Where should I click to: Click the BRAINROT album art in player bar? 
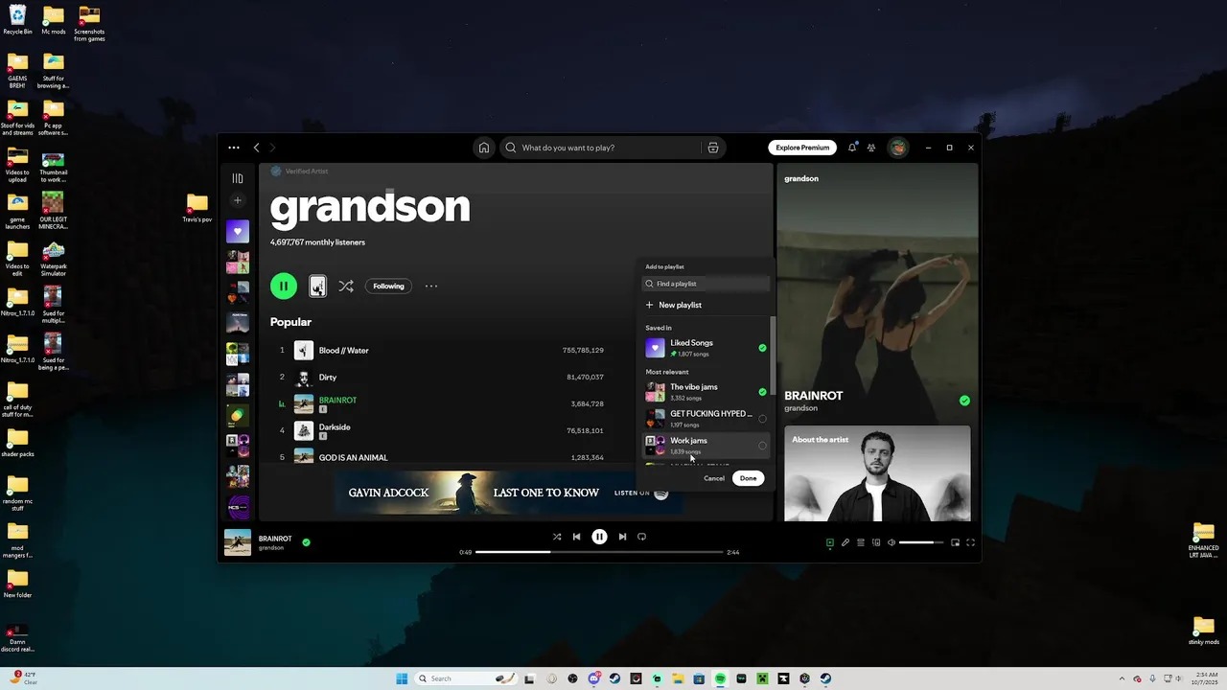[238, 542]
